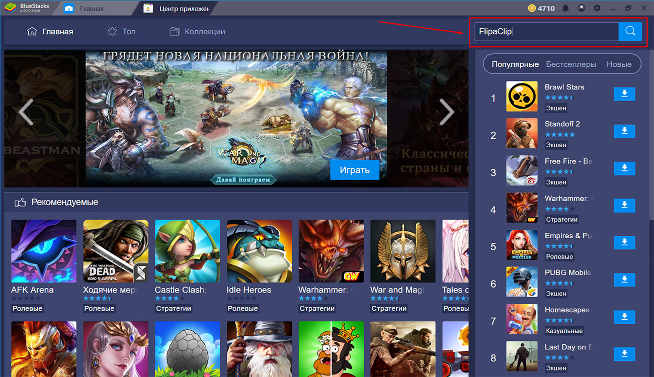Show the previous banner with left arrow
654x377 pixels.
point(26,112)
